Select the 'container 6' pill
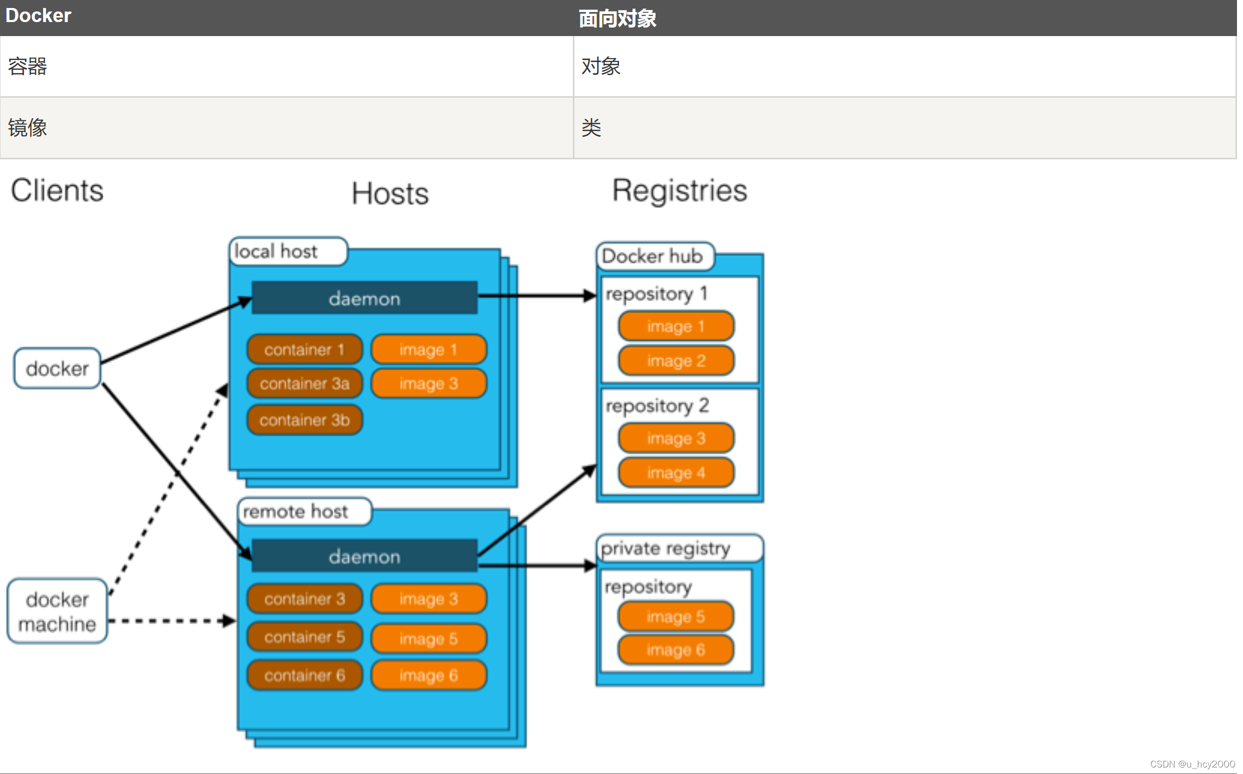The height and width of the screenshot is (774, 1243). (305, 675)
